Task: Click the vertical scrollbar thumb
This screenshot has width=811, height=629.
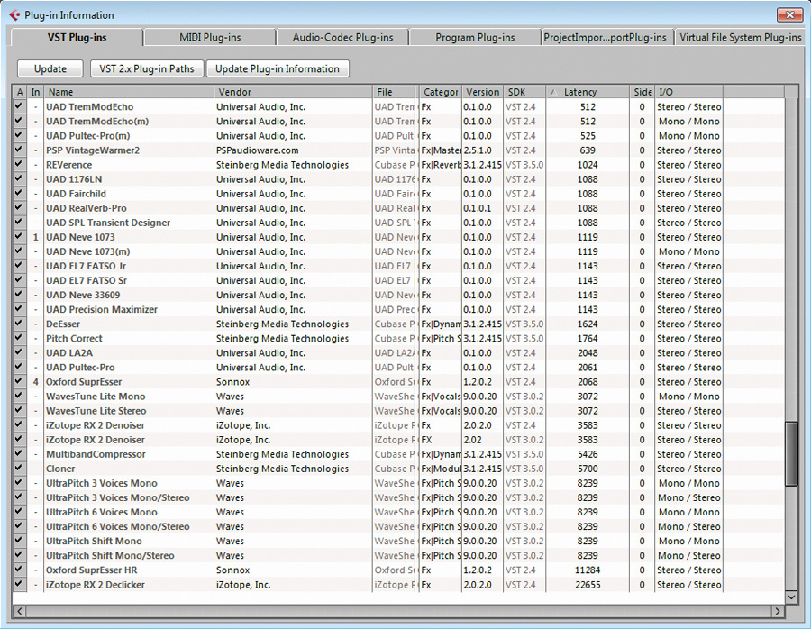Action: (791, 453)
